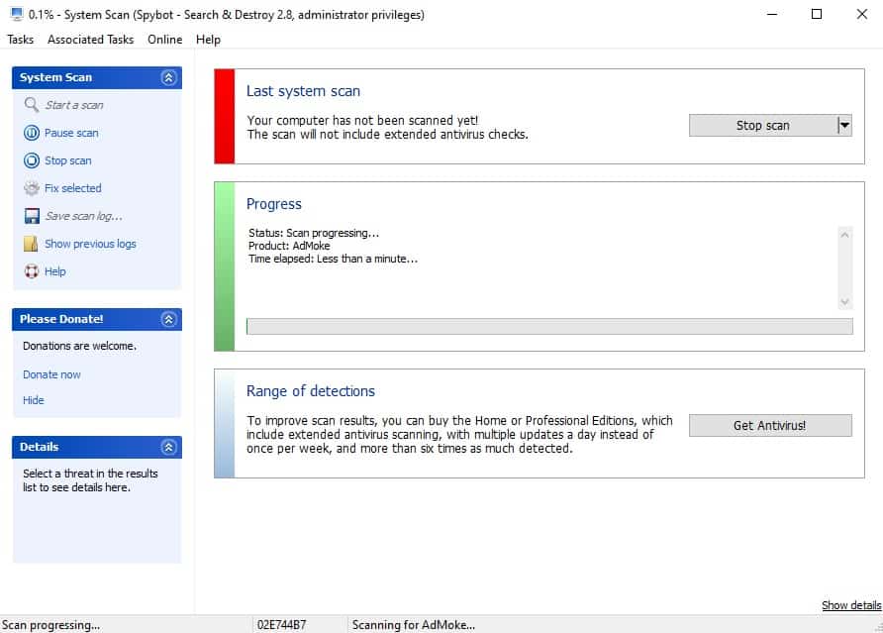The height and width of the screenshot is (633, 883).
Task: Click the 'Status: Scan progressing...' line
Action: 314,233
